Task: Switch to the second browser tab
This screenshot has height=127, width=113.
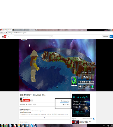Action: (18, 30)
